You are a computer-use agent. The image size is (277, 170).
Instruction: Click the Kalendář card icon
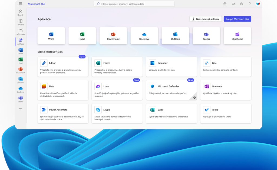(x=152, y=63)
